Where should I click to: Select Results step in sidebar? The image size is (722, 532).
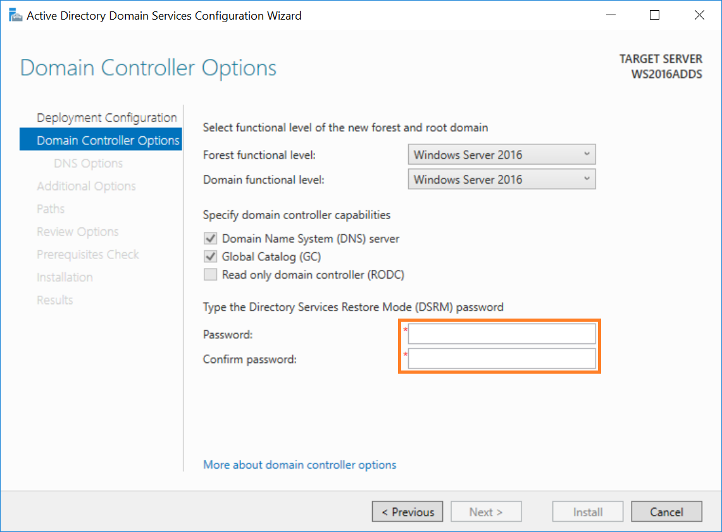[55, 300]
